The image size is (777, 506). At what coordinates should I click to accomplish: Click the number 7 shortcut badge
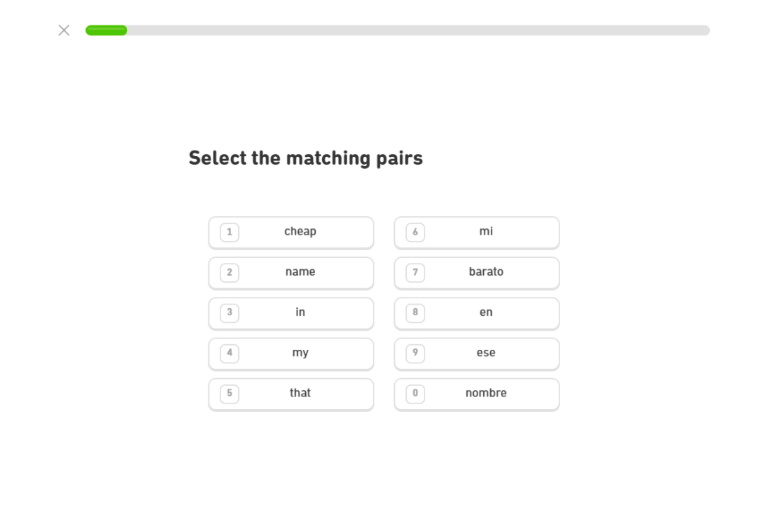pos(415,272)
